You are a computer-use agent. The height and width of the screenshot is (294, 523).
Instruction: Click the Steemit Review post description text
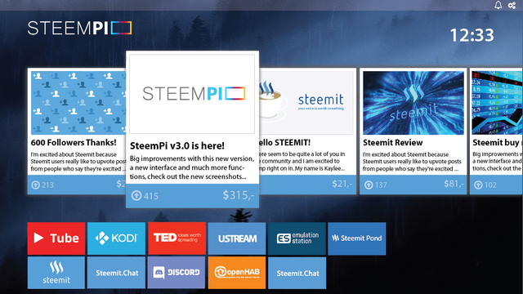pos(412,162)
